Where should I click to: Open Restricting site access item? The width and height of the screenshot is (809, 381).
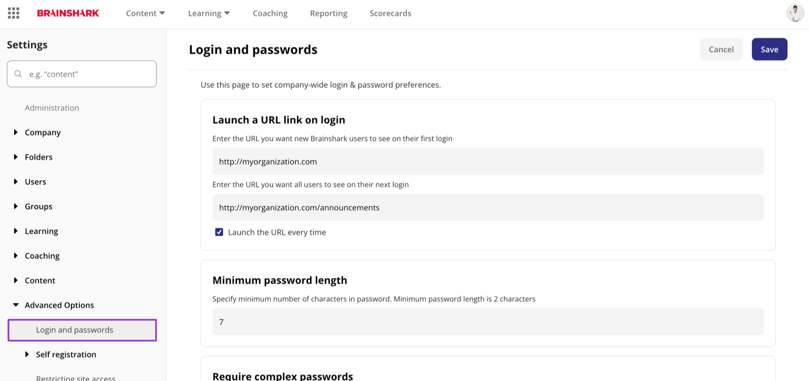point(76,377)
